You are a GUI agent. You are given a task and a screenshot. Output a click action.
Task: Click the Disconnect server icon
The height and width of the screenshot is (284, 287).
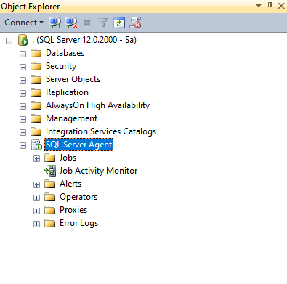(71, 23)
